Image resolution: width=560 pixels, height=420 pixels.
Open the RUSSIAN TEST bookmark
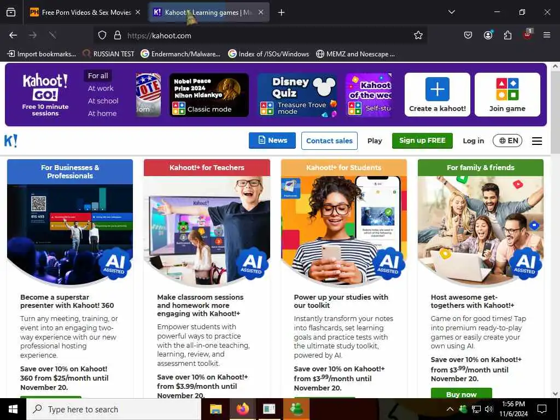(x=109, y=54)
